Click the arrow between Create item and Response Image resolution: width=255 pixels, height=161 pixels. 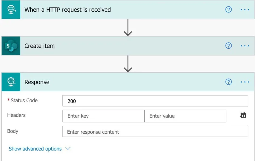click(128, 64)
